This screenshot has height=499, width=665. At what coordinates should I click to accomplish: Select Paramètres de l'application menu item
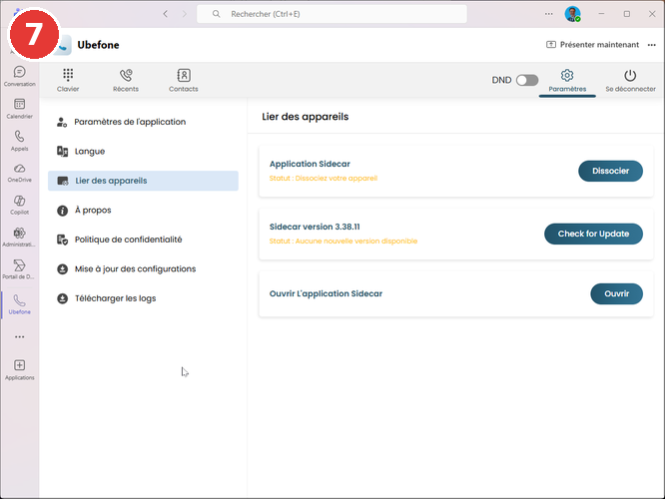[x=143, y=122]
